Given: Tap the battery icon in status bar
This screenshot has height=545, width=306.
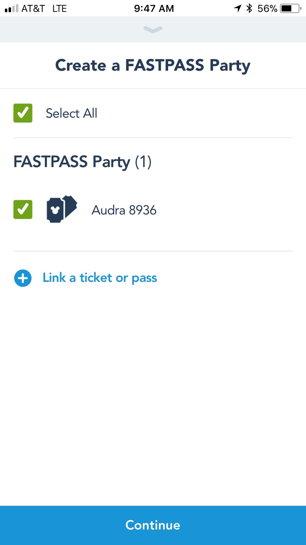Looking at the screenshot, I should (290, 9).
